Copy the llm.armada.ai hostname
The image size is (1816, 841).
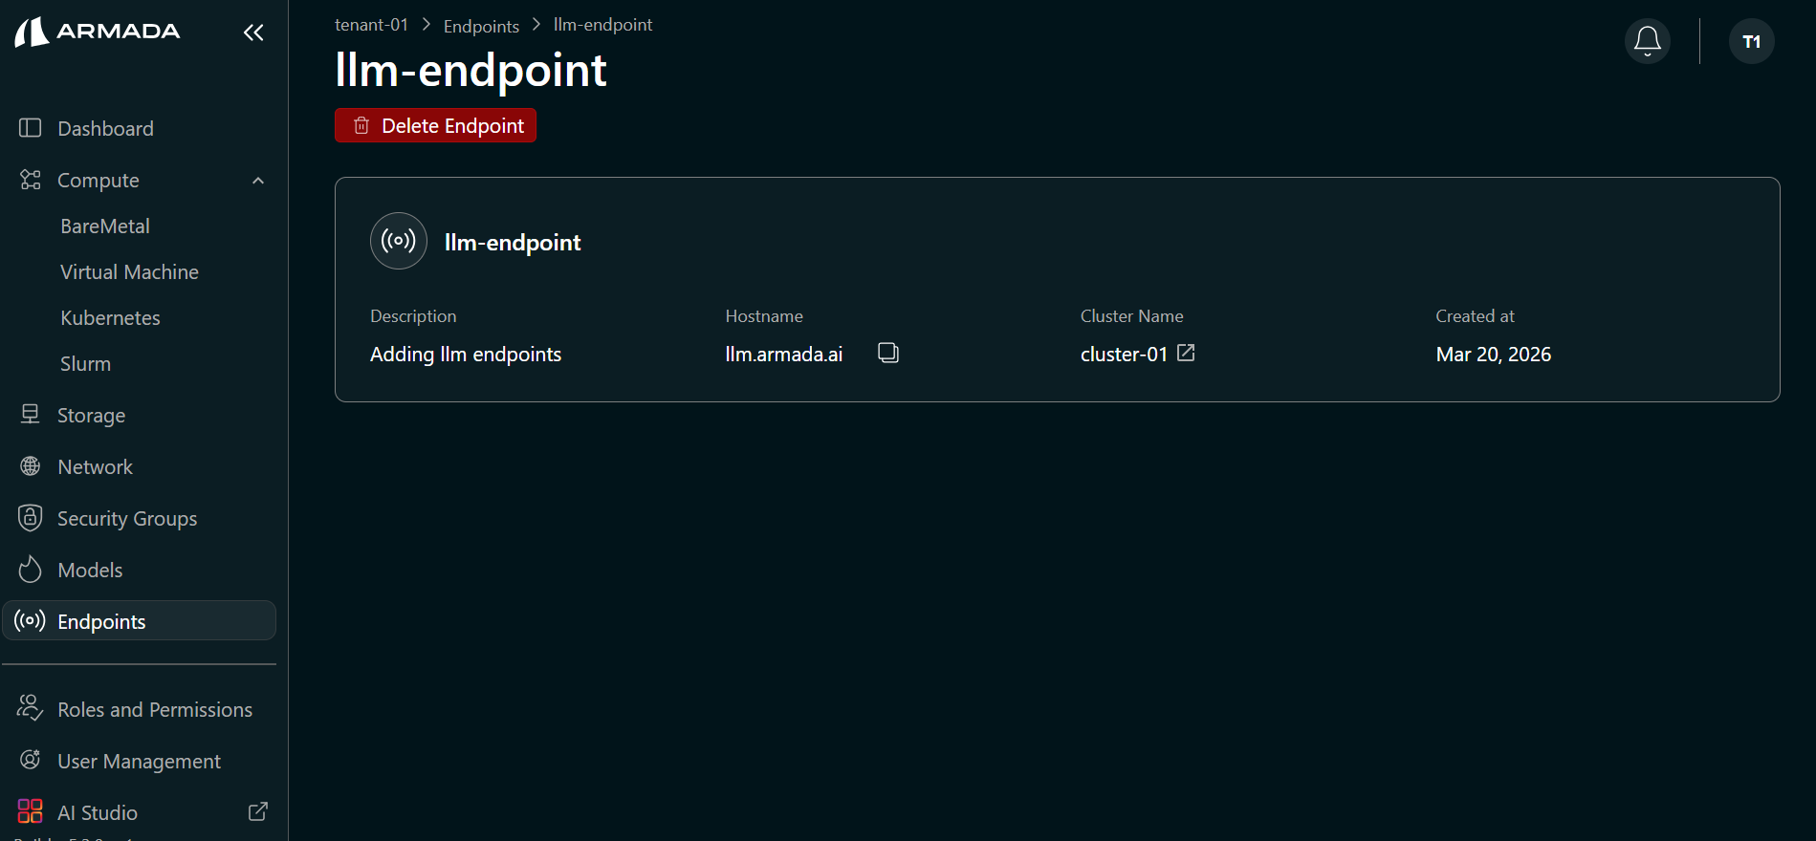click(888, 354)
